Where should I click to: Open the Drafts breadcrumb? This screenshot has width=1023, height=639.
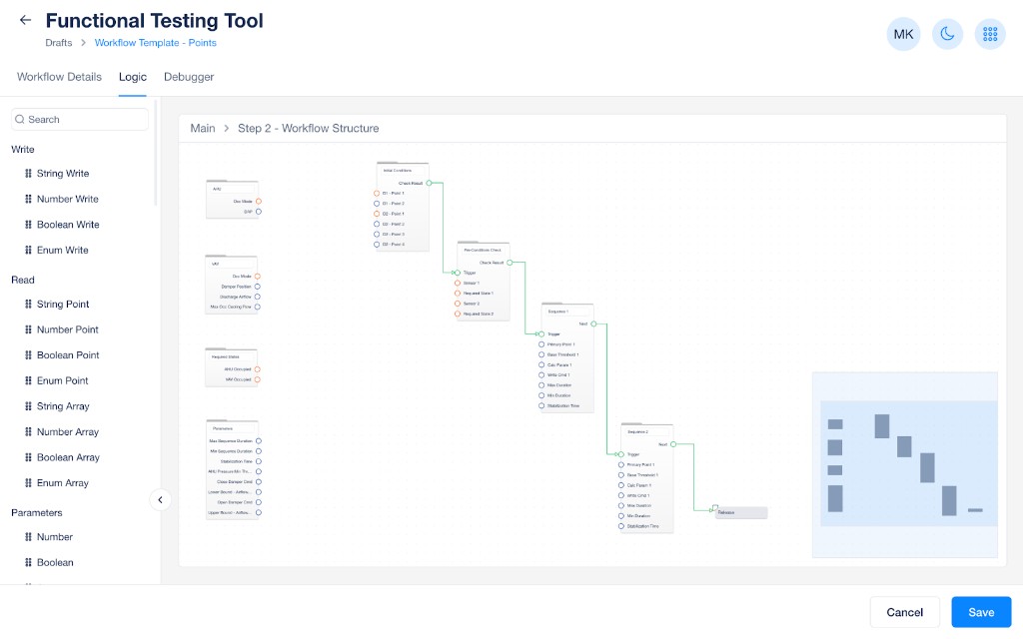(59, 42)
